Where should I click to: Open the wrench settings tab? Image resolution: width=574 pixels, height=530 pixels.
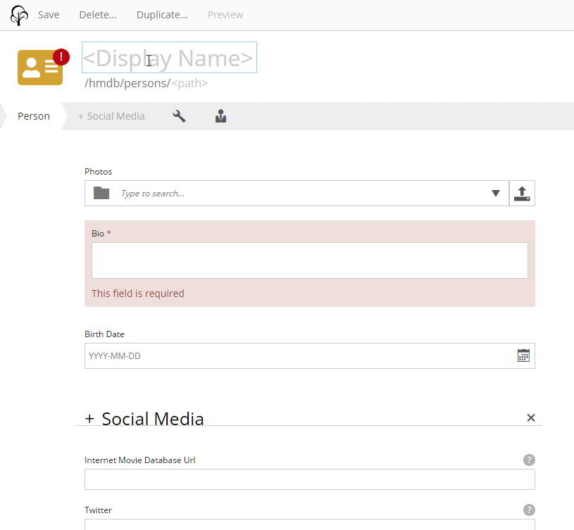(x=179, y=116)
